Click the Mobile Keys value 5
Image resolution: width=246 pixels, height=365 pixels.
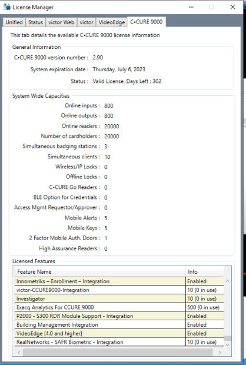106,228
